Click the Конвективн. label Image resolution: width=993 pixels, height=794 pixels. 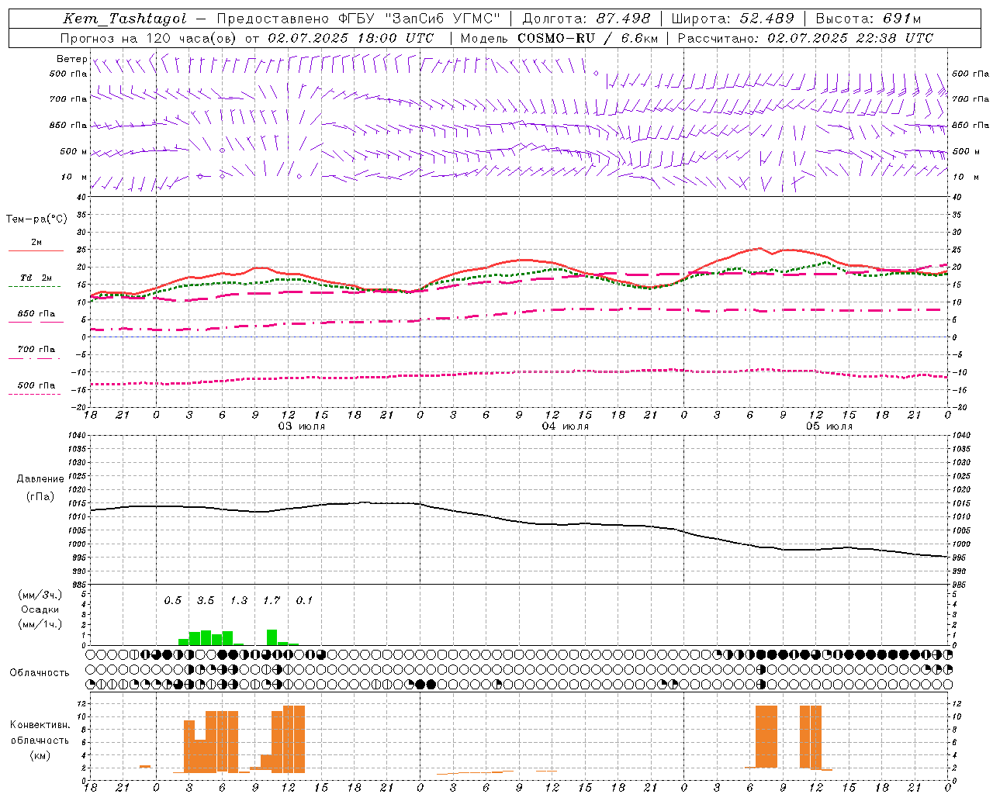(40, 725)
